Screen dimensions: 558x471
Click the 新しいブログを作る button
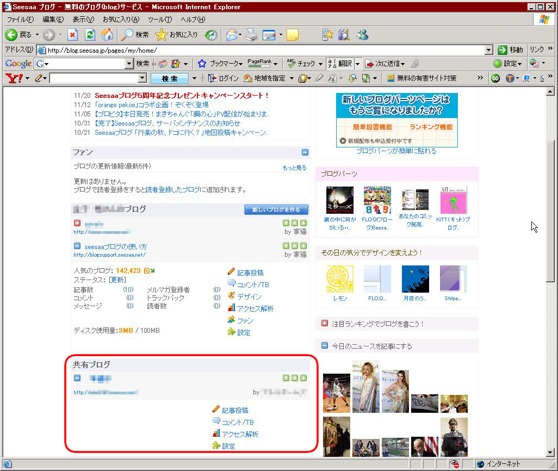coord(276,209)
